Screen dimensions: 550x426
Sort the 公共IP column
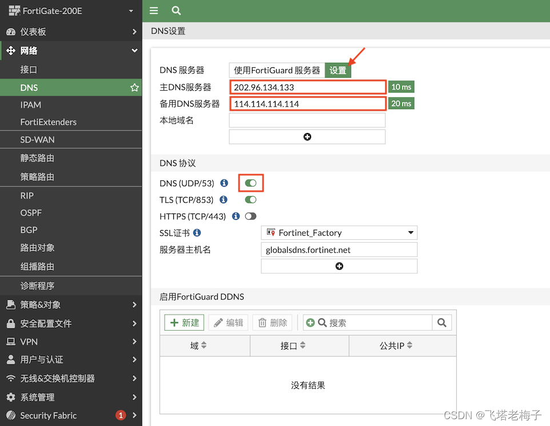[410, 345]
